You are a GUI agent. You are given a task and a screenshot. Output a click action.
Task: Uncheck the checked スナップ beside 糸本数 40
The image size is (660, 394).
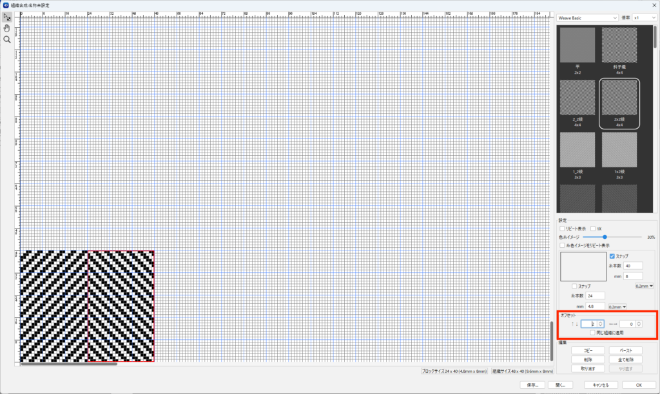tap(612, 256)
